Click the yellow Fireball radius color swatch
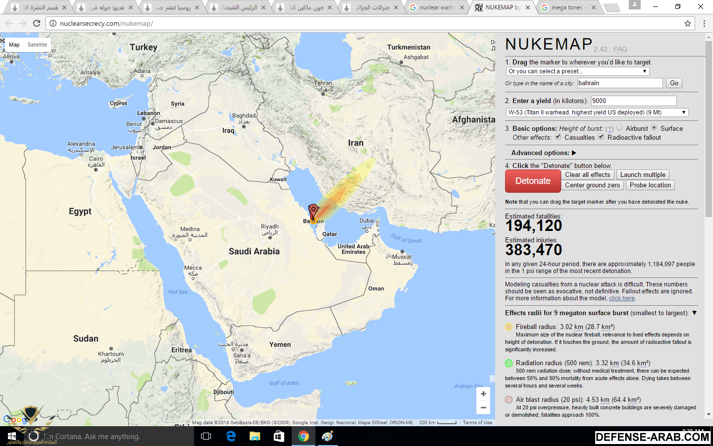 click(x=509, y=327)
